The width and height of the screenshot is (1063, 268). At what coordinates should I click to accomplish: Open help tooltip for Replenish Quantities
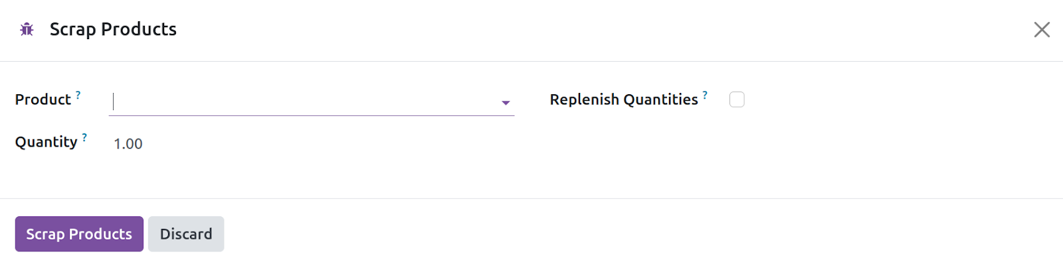[705, 95]
